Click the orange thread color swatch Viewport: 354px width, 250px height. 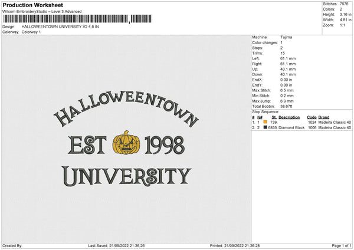click(x=265, y=122)
